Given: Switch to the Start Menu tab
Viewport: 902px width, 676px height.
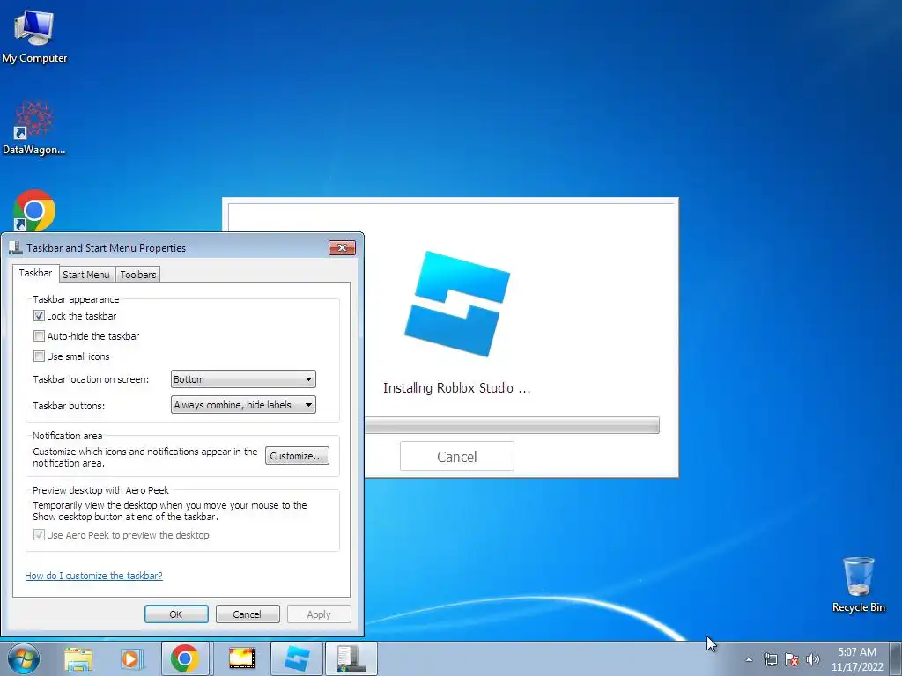Looking at the screenshot, I should (x=86, y=275).
